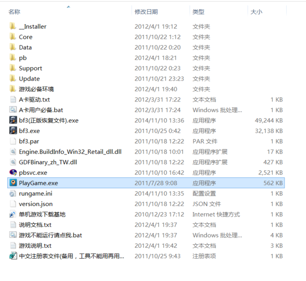This screenshot has height=281, width=306.
Task: Click the Internet 快捷方式 type cell
Action: (216, 215)
